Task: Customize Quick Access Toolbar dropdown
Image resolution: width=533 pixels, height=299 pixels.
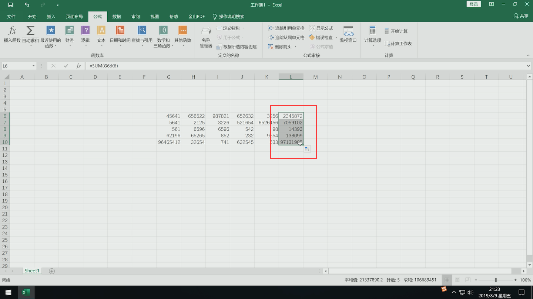Action: click(x=58, y=5)
